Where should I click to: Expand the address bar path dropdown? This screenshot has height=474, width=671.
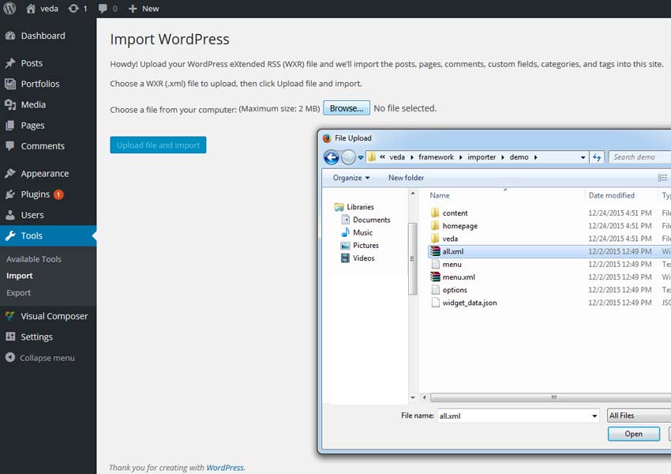583,156
